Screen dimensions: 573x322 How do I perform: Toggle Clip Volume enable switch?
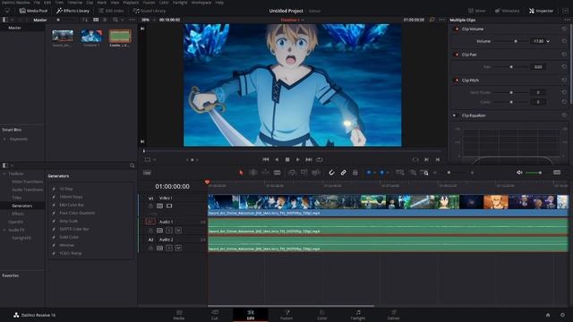point(456,29)
